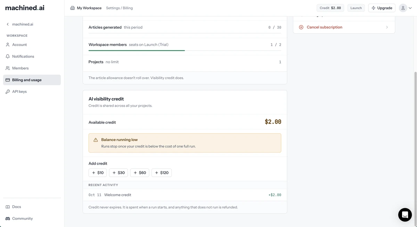The image size is (417, 227).
Task: Click the Workspace members progress bar
Action: [x=185, y=51]
